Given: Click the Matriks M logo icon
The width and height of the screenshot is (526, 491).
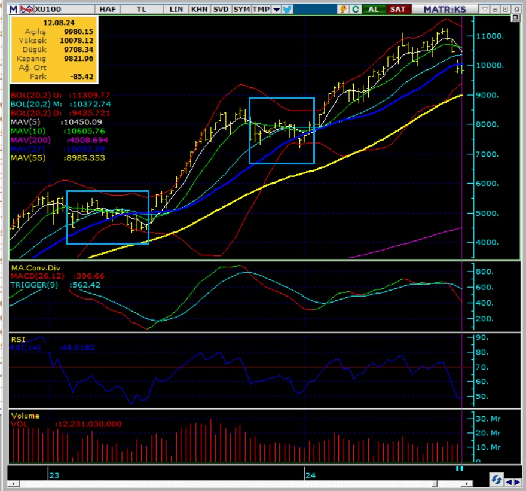Looking at the screenshot, I should pos(13,9).
